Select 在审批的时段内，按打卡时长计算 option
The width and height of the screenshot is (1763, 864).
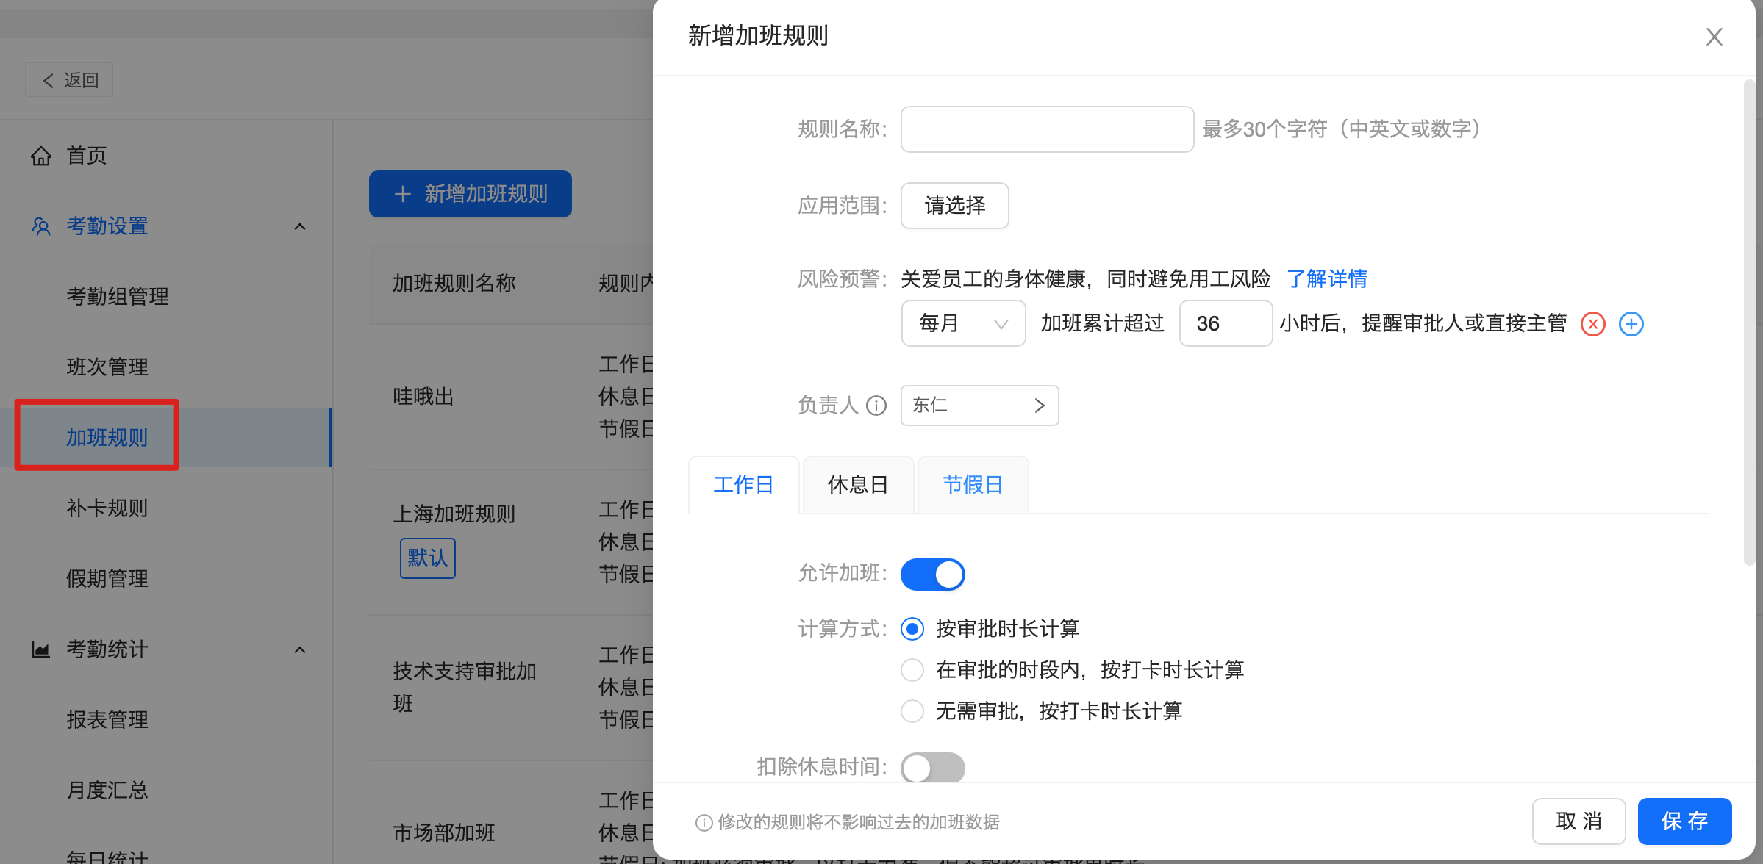(x=912, y=670)
